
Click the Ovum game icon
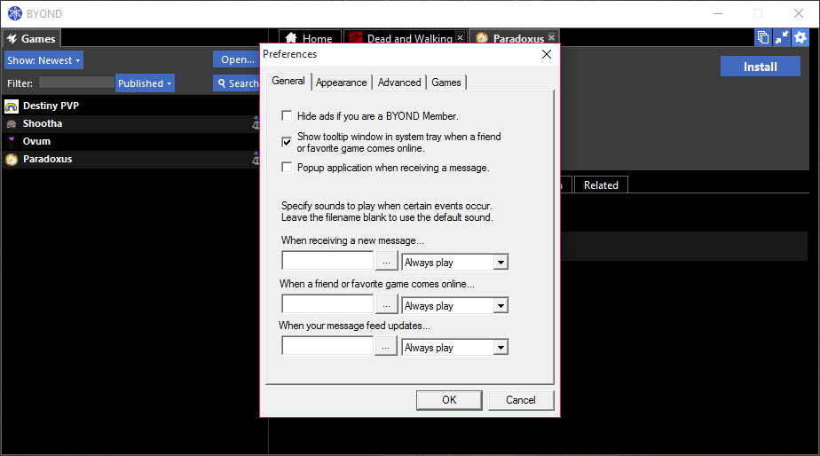pos(12,141)
